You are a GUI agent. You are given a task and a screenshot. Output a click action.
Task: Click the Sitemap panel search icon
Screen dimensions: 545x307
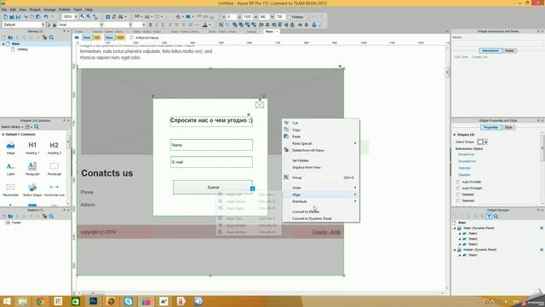click(x=51, y=38)
